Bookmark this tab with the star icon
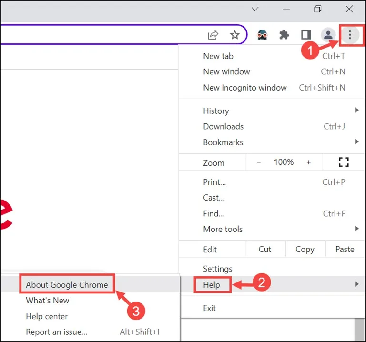 coord(234,35)
